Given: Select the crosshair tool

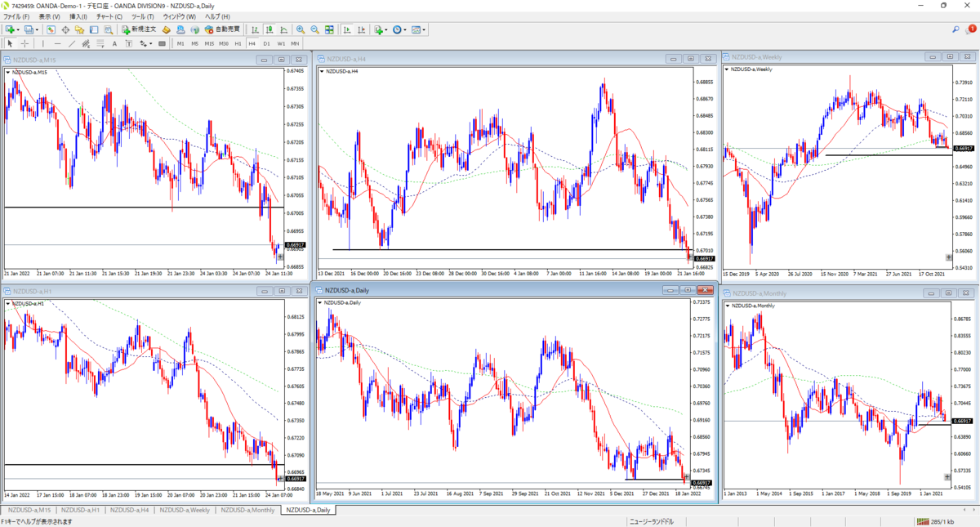Looking at the screenshot, I should pyautogui.click(x=24, y=43).
